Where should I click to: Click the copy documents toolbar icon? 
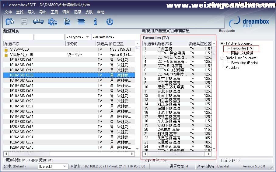(x=67, y=22)
